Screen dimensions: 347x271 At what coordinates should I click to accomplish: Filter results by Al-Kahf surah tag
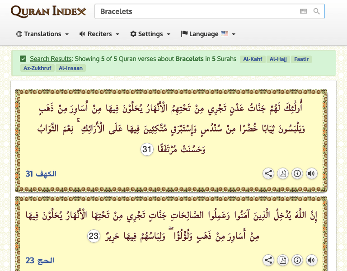click(x=252, y=59)
